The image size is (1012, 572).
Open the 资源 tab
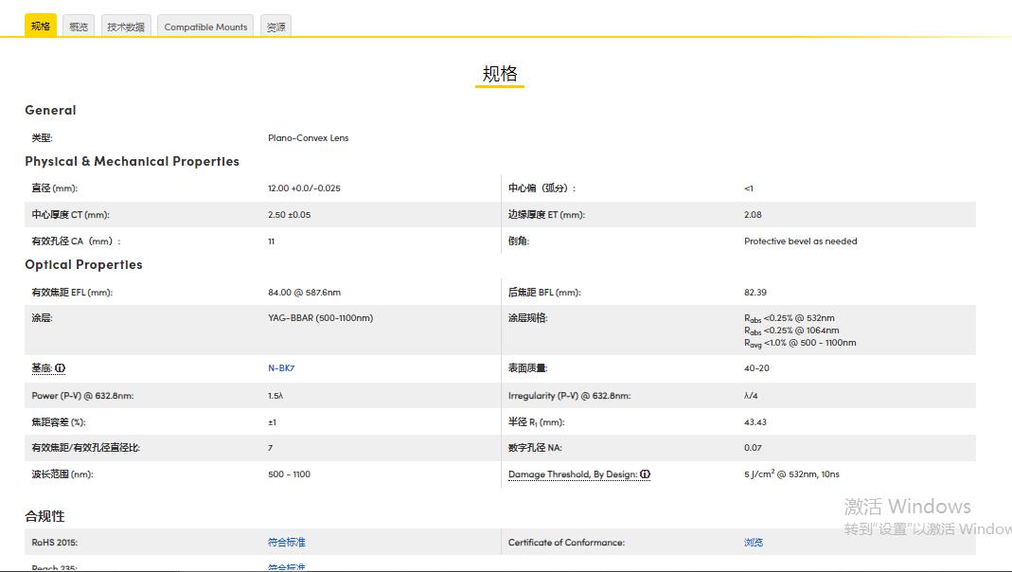(275, 27)
